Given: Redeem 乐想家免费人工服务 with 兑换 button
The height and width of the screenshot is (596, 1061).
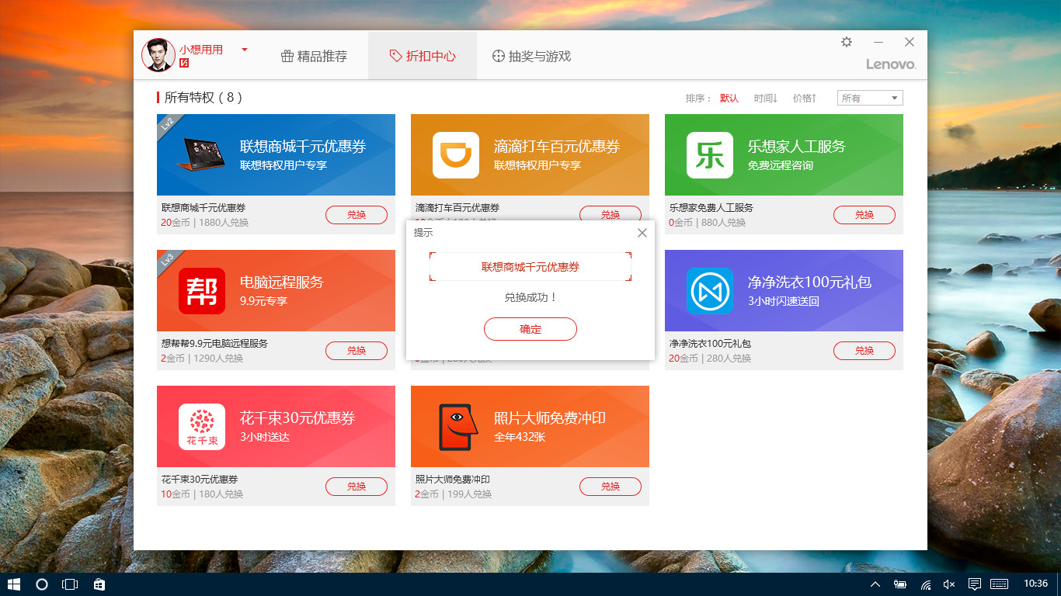Looking at the screenshot, I should point(864,215).
